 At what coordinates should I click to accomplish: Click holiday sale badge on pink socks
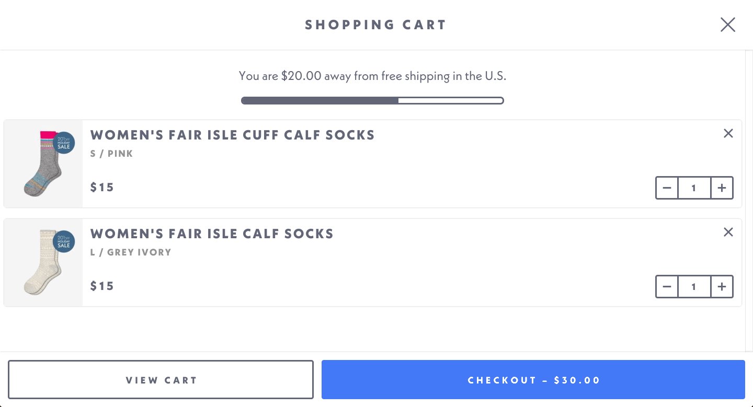tap(64, 143)
